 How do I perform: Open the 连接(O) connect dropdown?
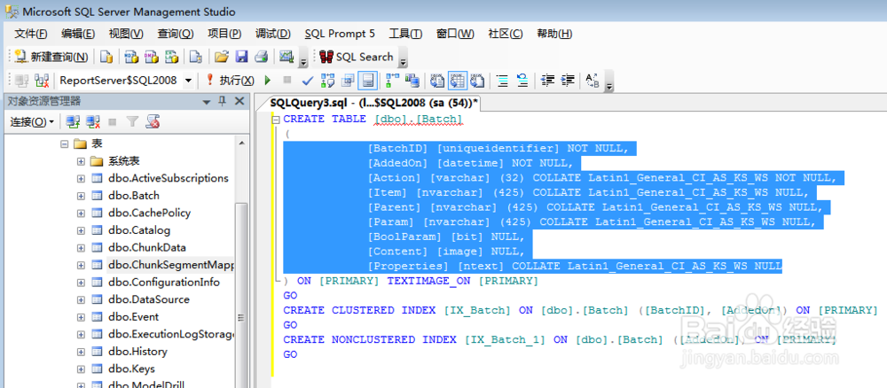pyautogui.click(x=32, y=121)
